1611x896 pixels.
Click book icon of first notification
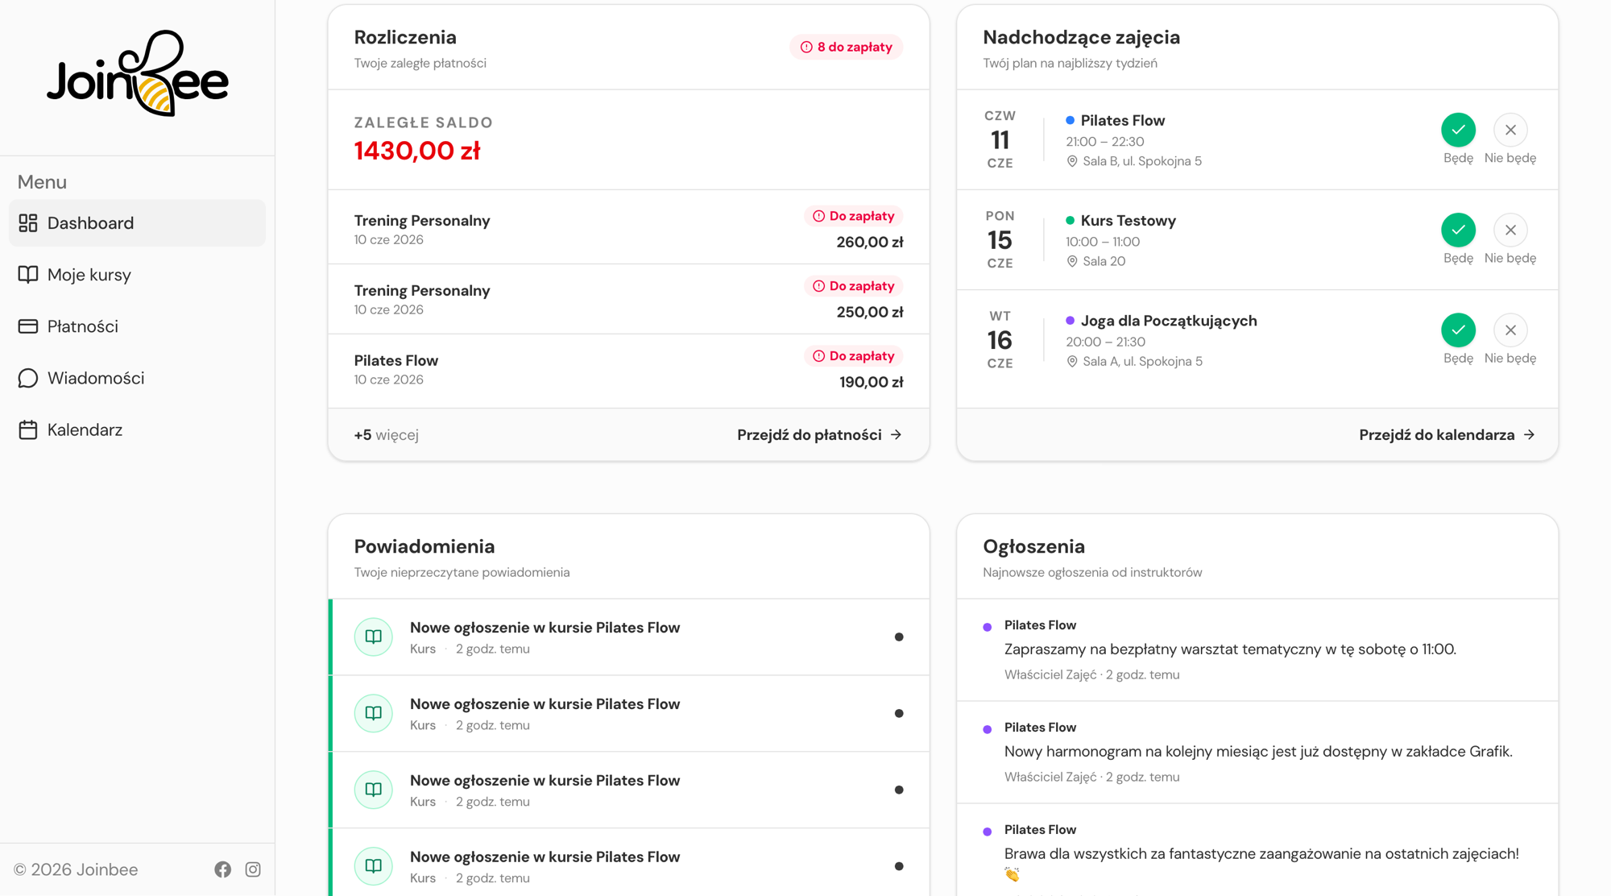click(x=374, y=637)
